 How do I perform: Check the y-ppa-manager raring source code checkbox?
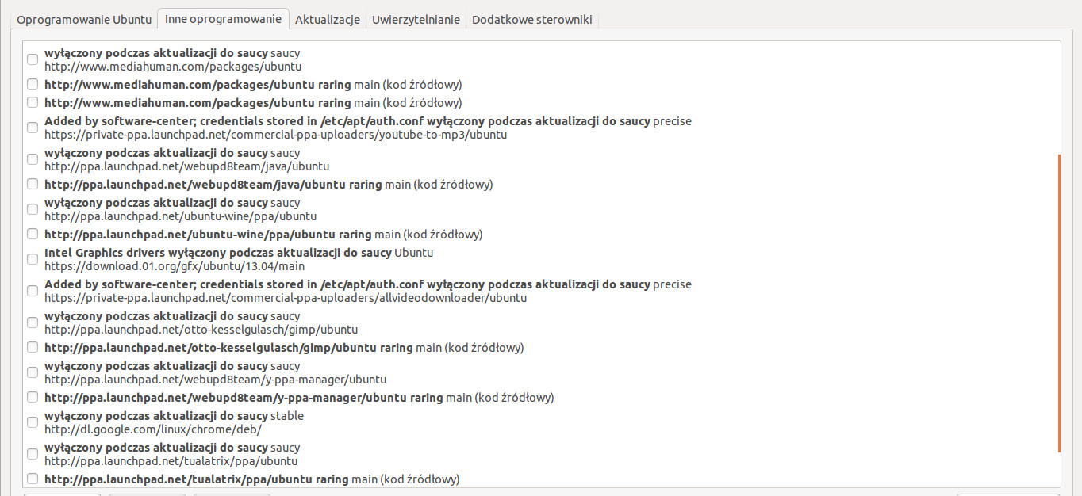[33, 397]
